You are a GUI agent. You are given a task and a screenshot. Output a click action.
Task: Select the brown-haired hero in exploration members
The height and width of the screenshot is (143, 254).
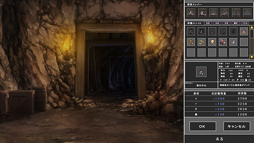pyautogui.click(x=191, y=13)
